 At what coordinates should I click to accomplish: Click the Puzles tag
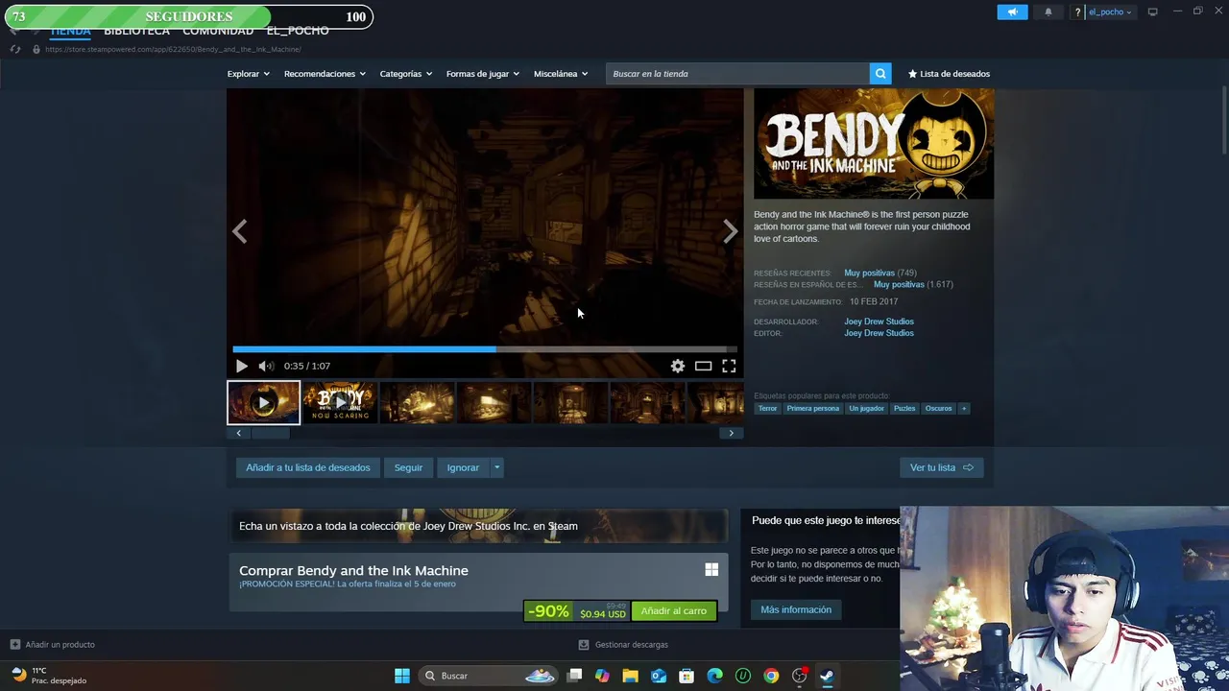(x=904, y=408)
